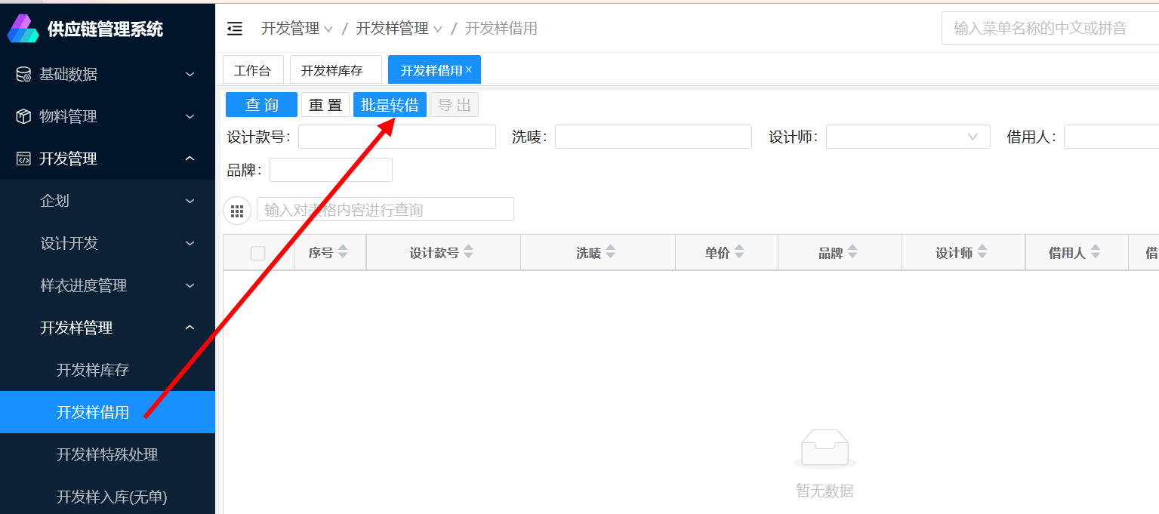Sort table by 序号 column arrows
The height and width of the screenshot is (514, 1159).
343,252
